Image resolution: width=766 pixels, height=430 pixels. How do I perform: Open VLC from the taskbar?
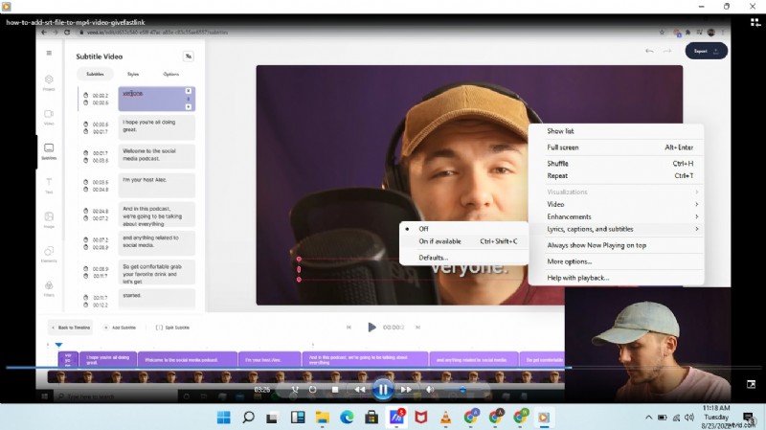point(445,418)
